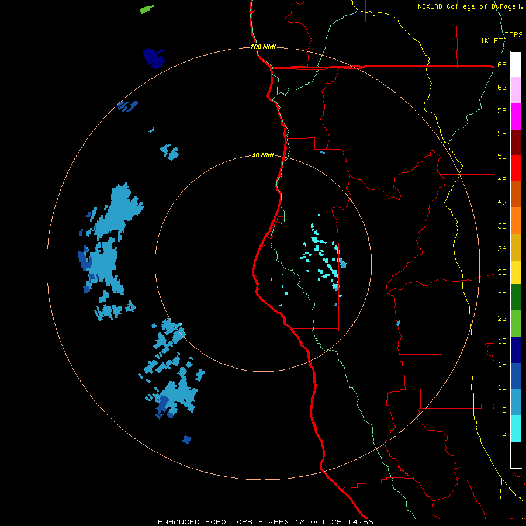Pick the medium blue legend band
Image resolution: width=526 pixels, height=526 pixels.
pyautogui.click(x=516, y=376)
